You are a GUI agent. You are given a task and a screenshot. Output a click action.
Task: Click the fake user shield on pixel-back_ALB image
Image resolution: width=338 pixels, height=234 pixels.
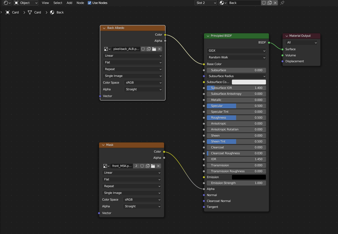pyautogui.click(x=143, y=49)
